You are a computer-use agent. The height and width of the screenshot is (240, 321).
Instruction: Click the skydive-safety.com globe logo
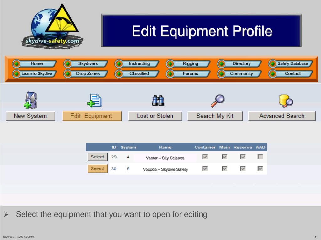coord(52,26)
